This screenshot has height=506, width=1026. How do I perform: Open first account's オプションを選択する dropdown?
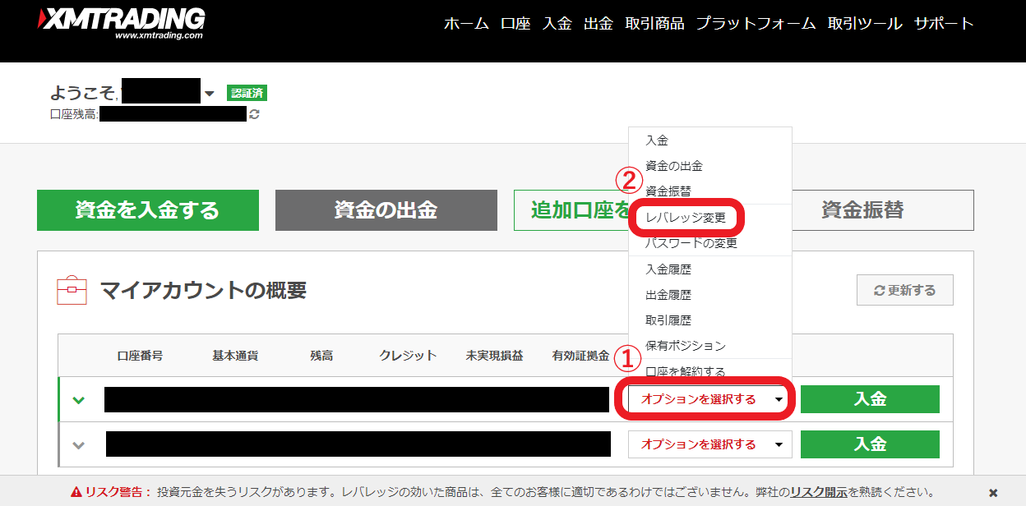[x=709, y=399]
